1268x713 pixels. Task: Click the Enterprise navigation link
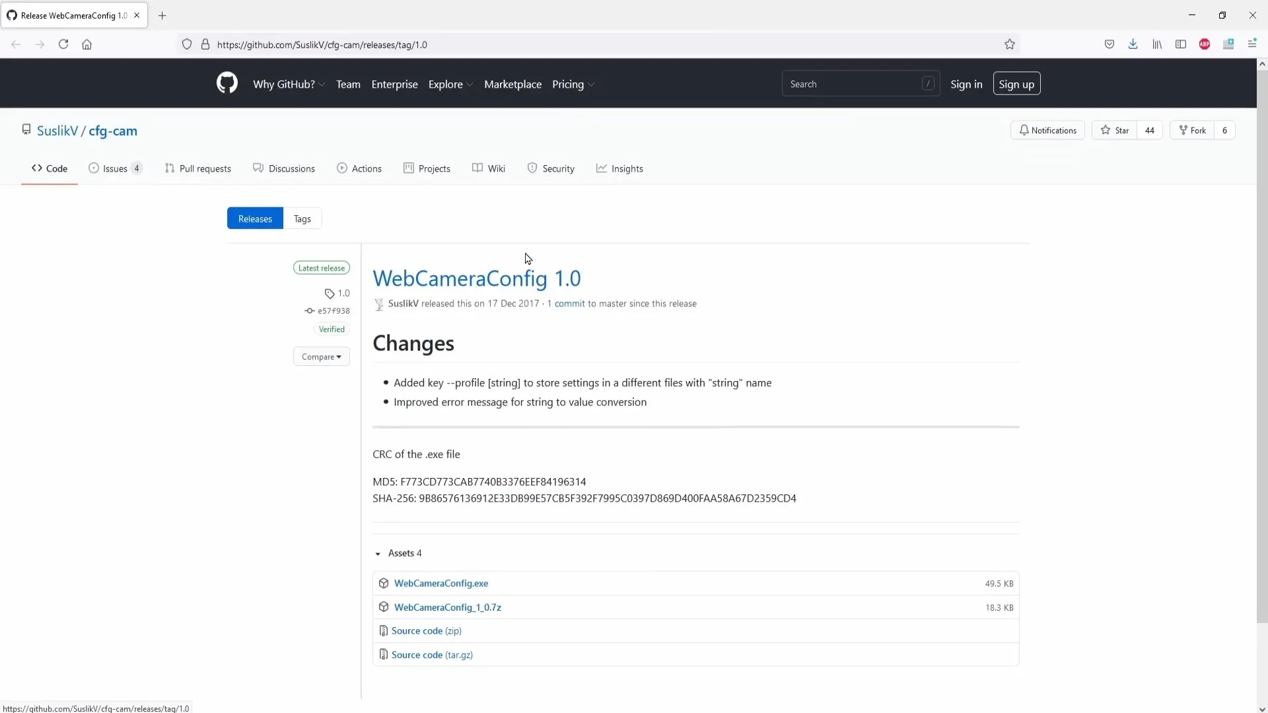(394, 84)
